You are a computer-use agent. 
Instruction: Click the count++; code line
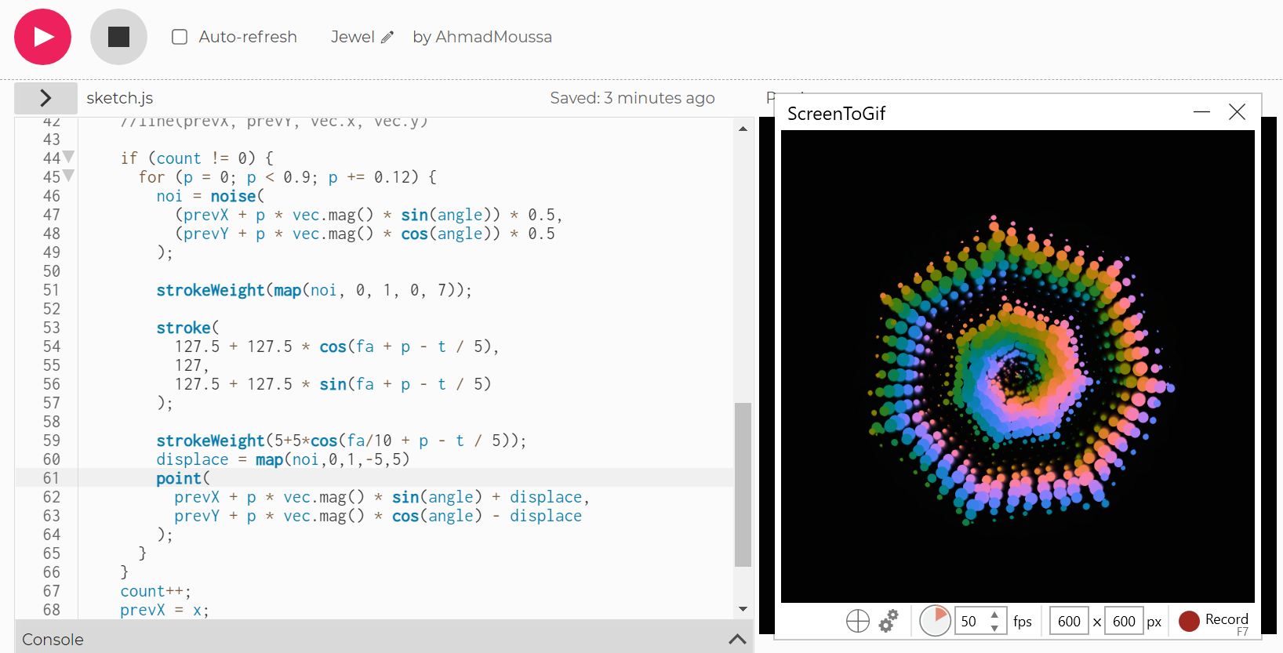coord(155,591)
